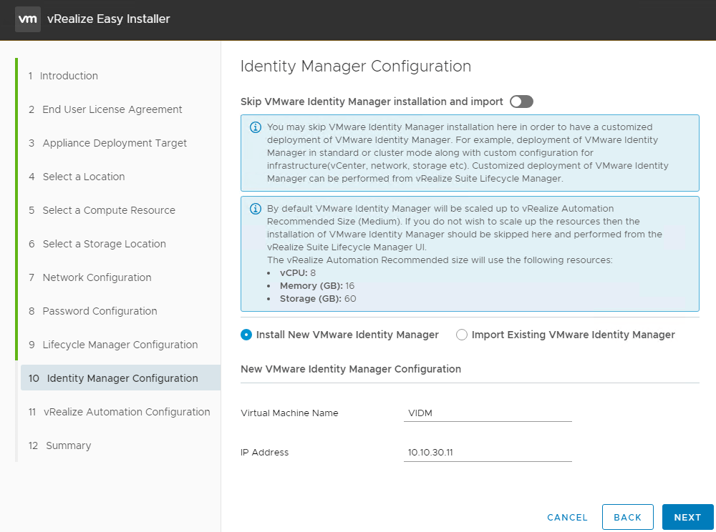The image size is (716, 532).
Task: Click the Virtual Machine Name field
Action: click(487, 413)
